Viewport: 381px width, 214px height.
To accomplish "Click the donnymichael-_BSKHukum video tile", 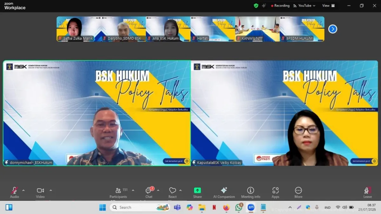I will click(97, 113).
